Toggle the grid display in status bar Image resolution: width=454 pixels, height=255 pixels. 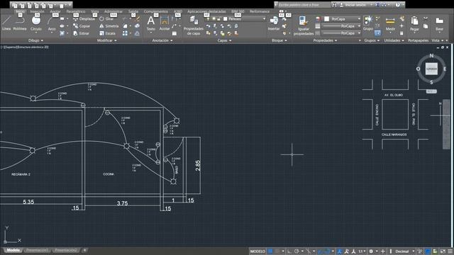click(x=270, y=251)
